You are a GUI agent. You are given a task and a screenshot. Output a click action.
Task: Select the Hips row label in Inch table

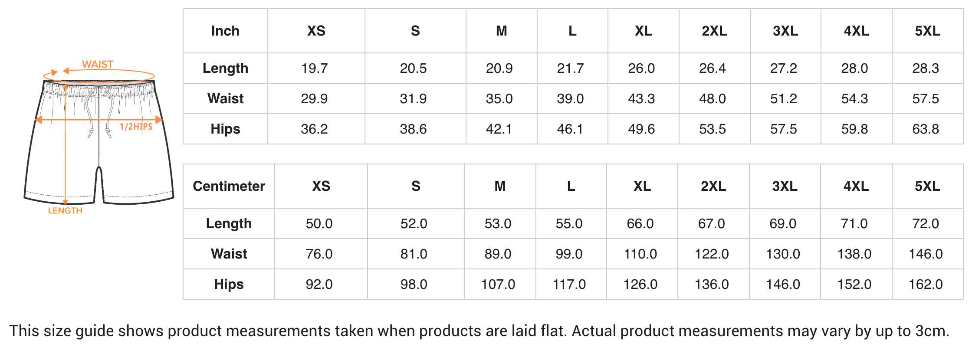[225, 129]
